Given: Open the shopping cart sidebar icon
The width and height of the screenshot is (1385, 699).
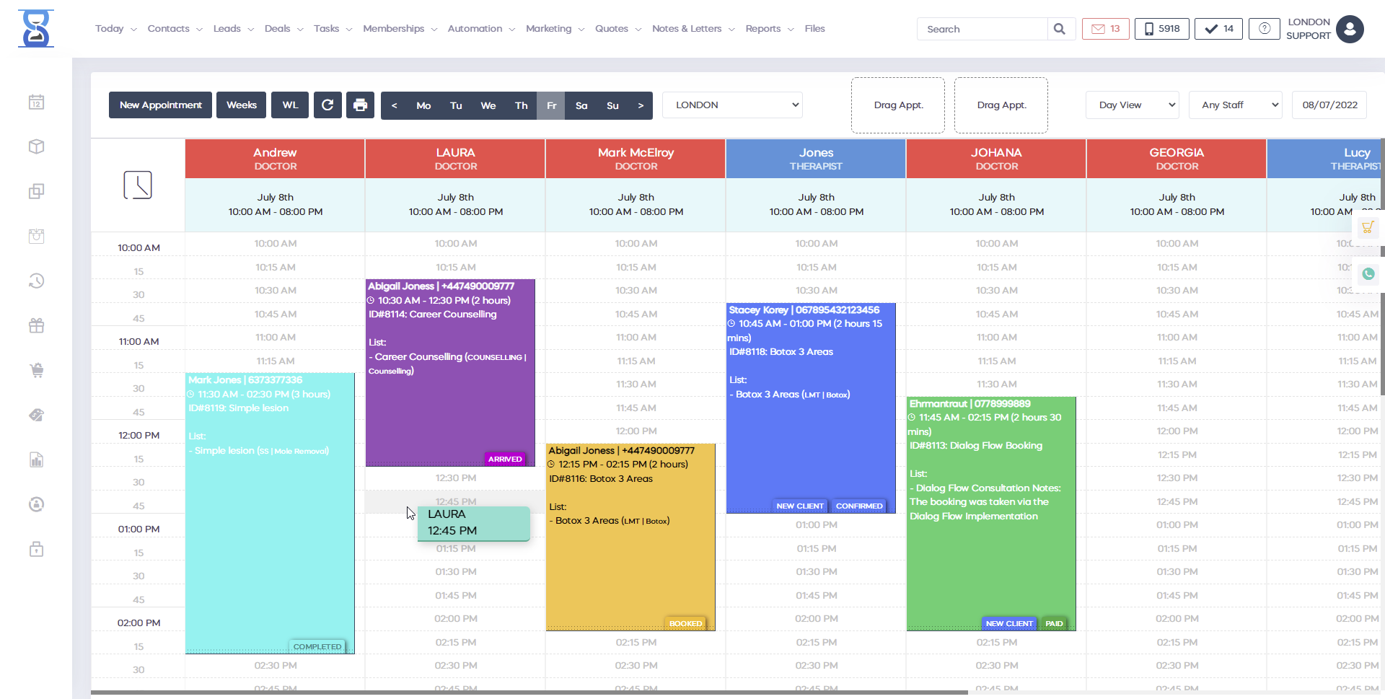Looking at the screenshot, I should (x=37, y=371).
